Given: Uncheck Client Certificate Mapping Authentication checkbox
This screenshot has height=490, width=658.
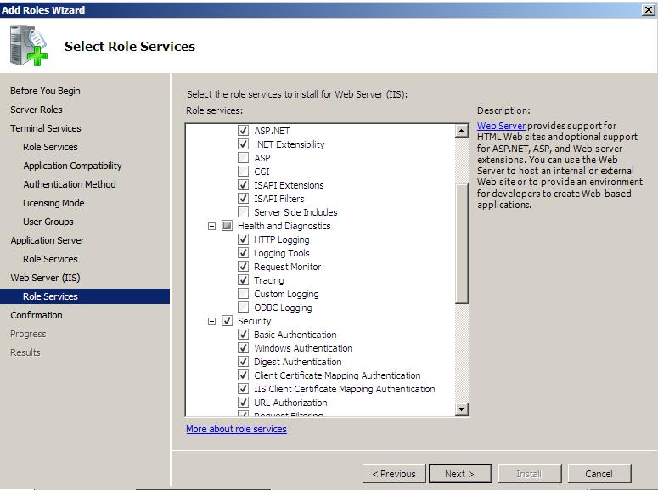Looking at the screenshot, I should (x=244, y=375).
